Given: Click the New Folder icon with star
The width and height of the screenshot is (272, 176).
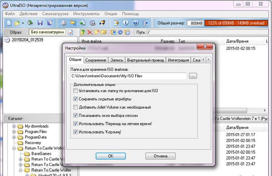Looking at the screenshot, I should pos(97,32).
